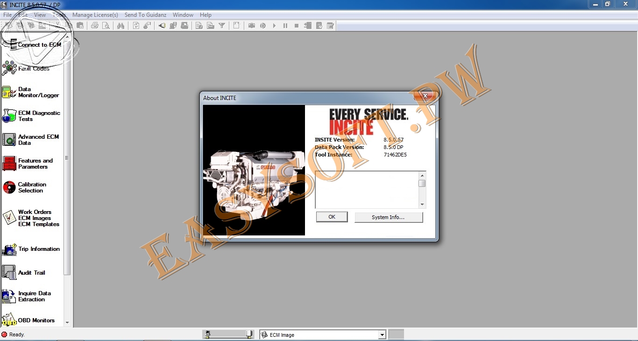
Task: Click the Print toolbar icon
Action: pyautogui.click(x=95, y=26)
